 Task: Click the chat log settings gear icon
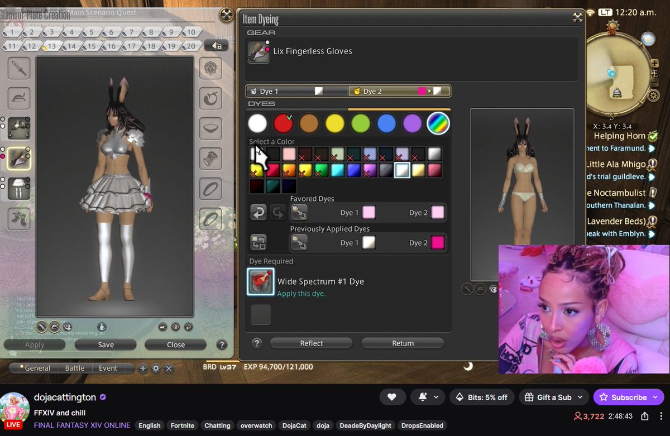click(156, 368)
